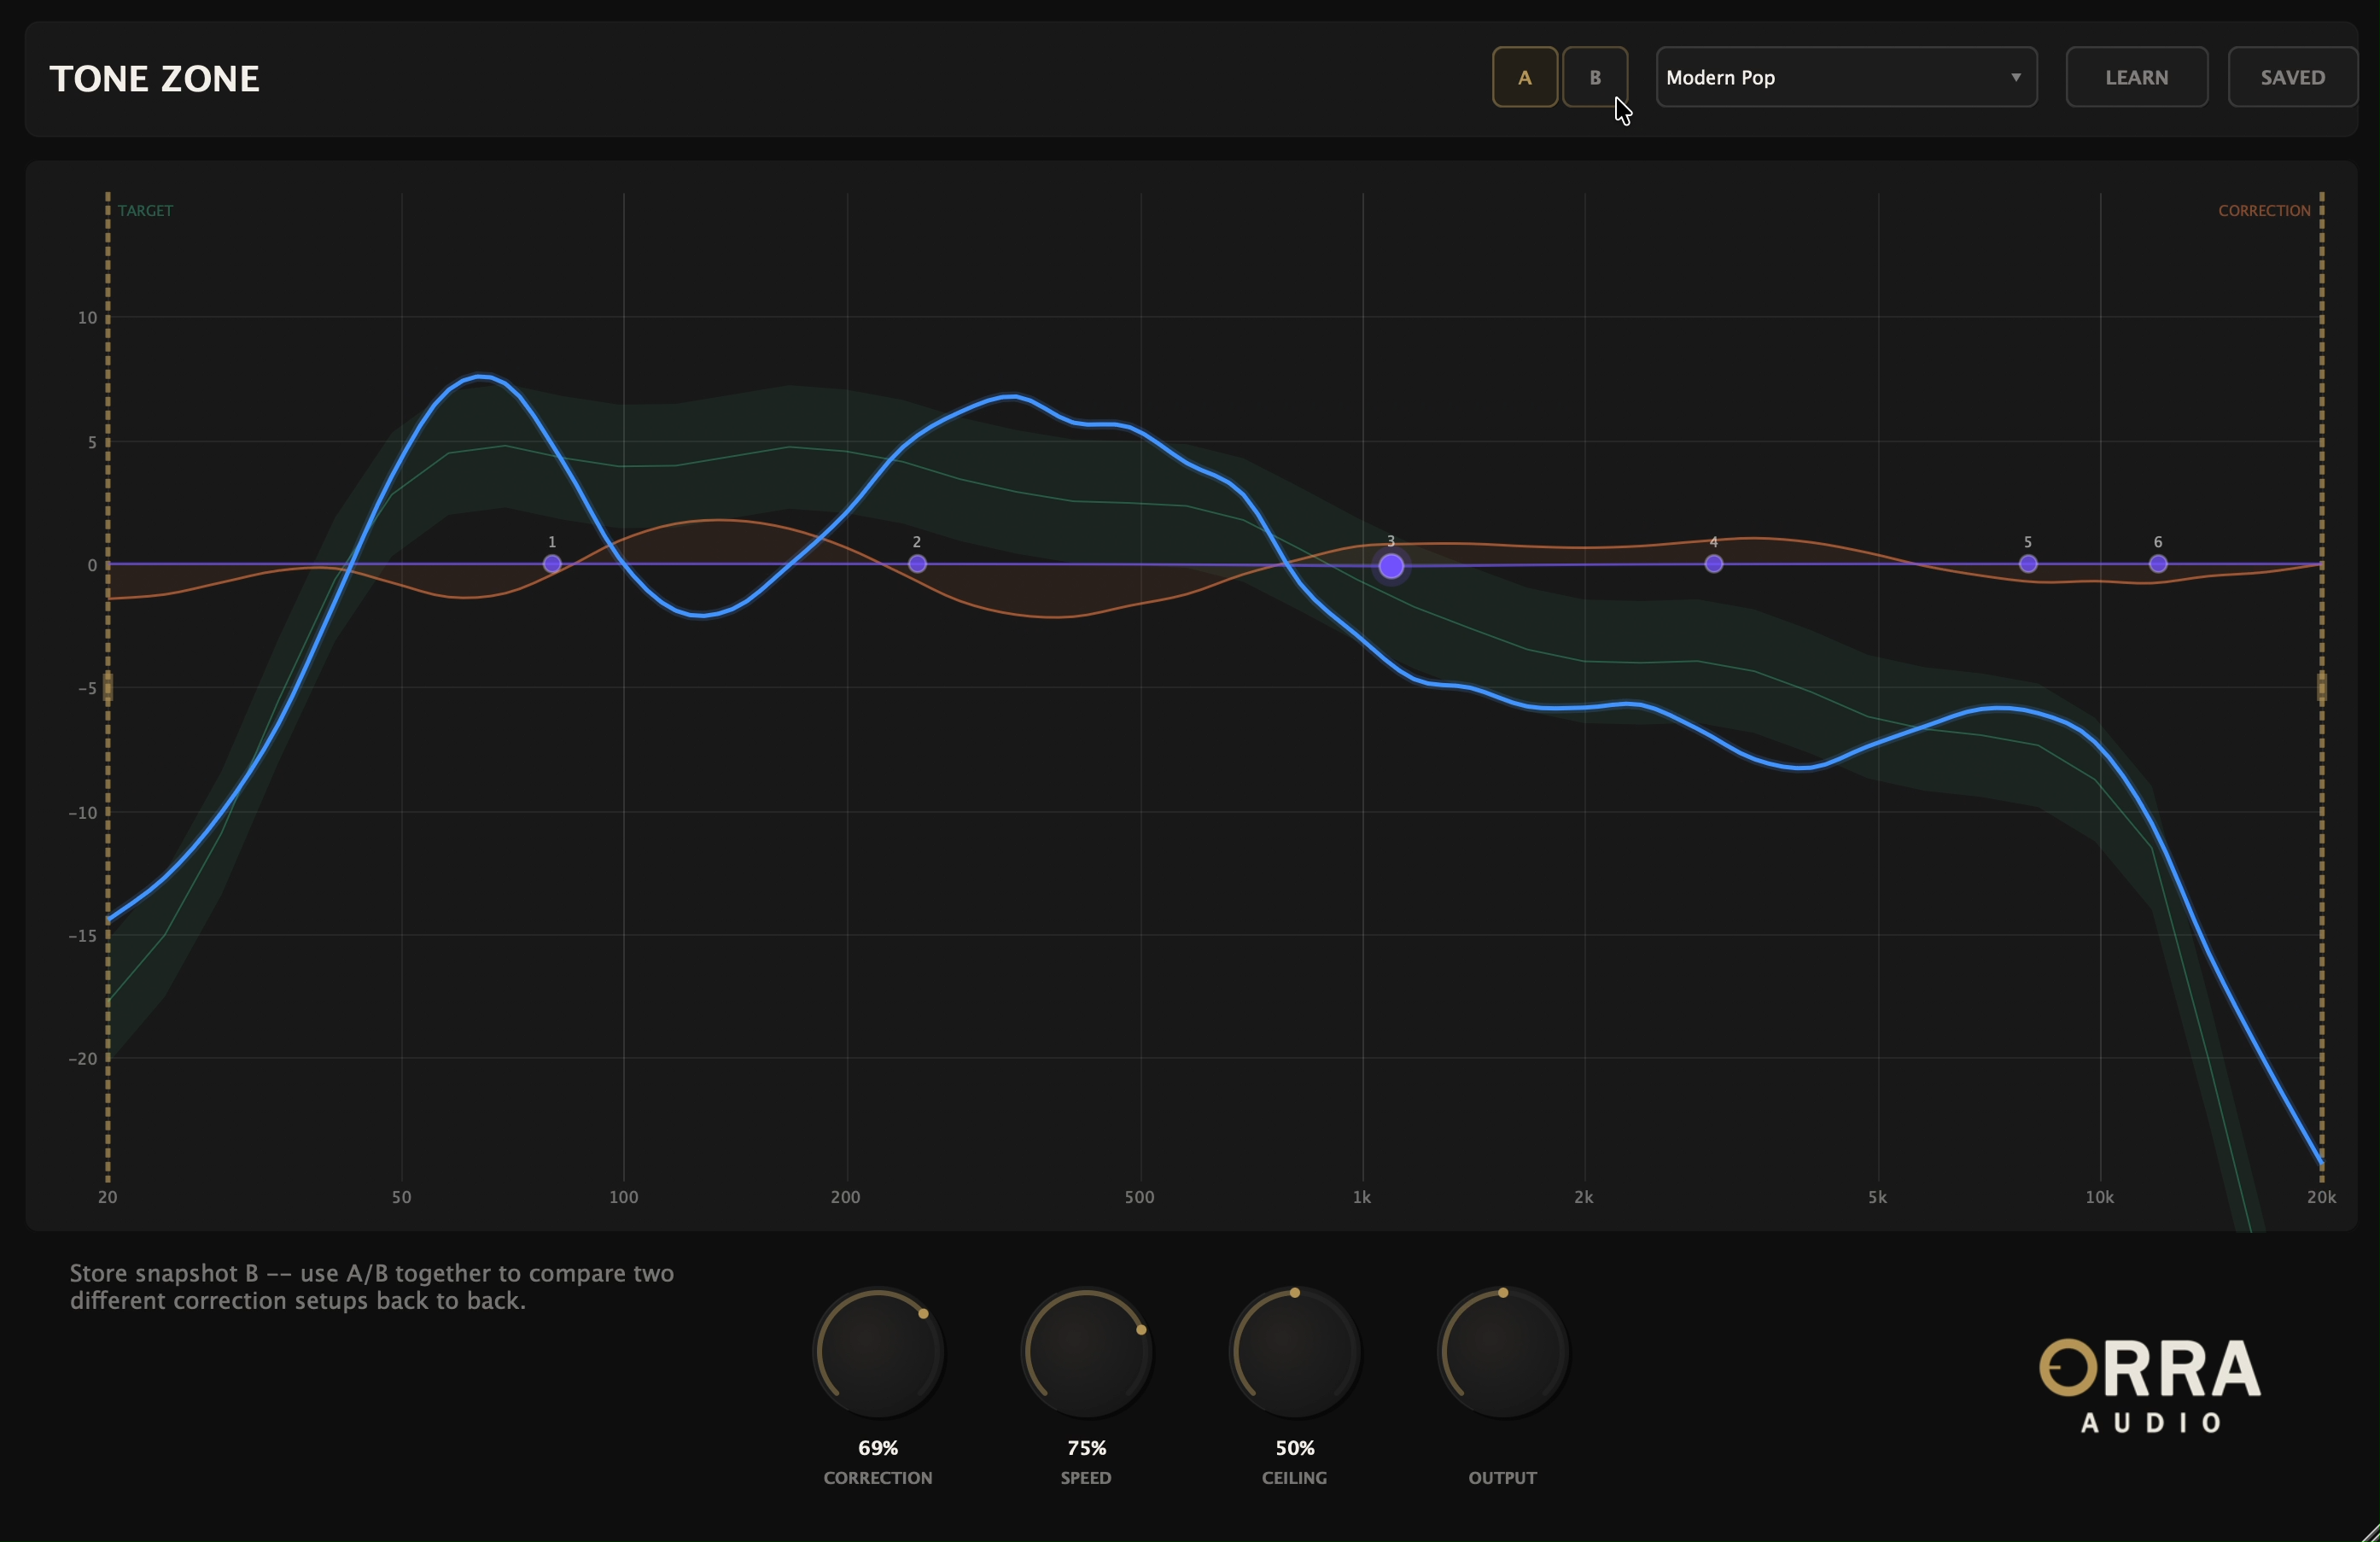The height and width of the screenshot is (1542, 2380).
Task: Click the Ceiling knob at 50%
Action: tap(1294, 1352)
